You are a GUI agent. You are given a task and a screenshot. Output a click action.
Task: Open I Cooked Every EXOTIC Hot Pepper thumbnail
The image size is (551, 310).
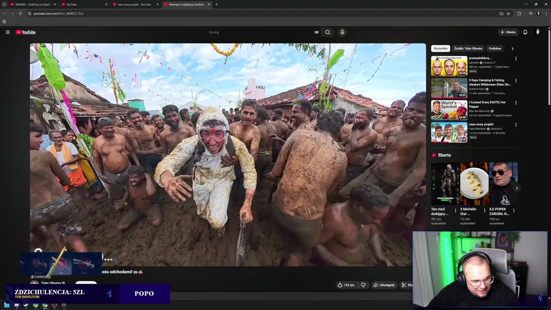[x=449, y=110]
